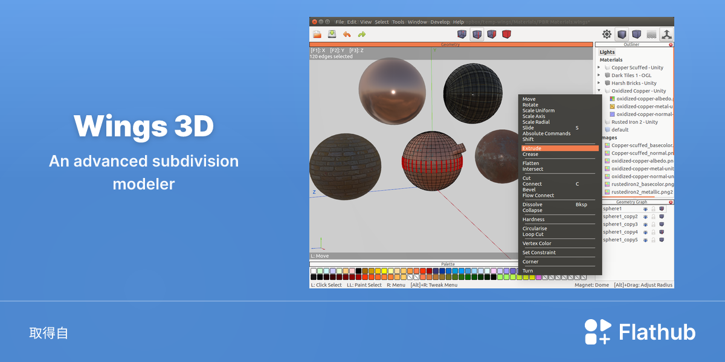
Task: Open the File menu
Action: [340, 22]
